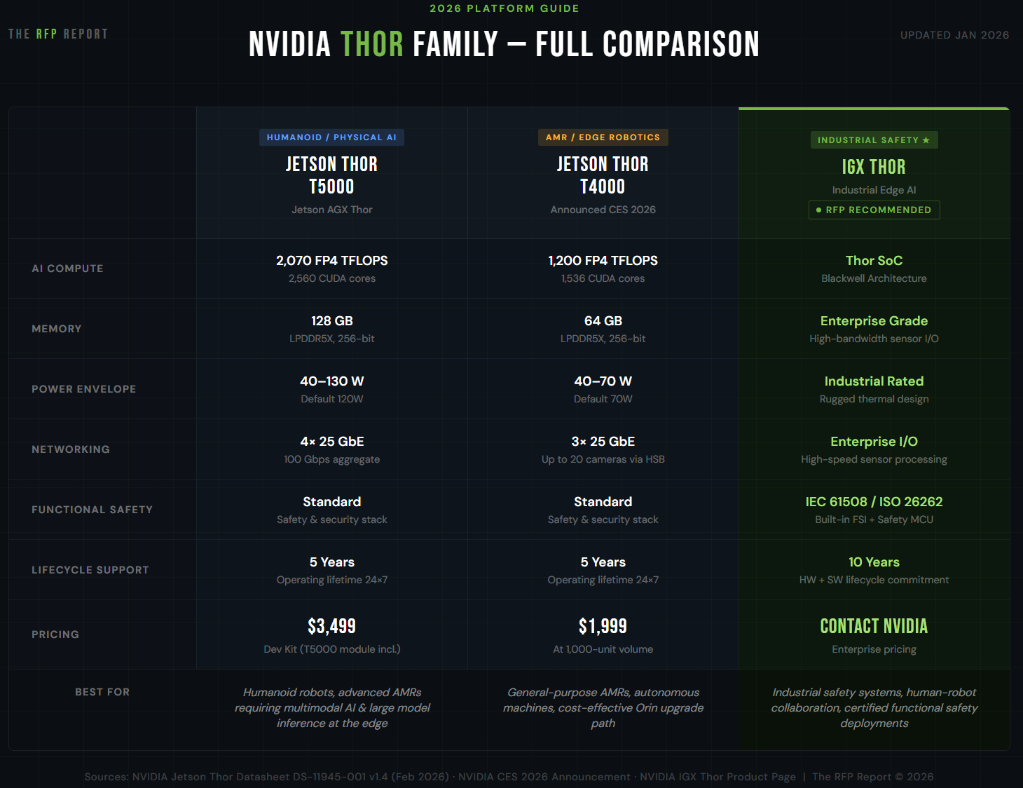Image resolution: width=1023 pixels, height=788 pixels.
Task: Click the NVIDIA IGX Thor Product Page source
Action: pyautogui.click(x=718, y=777)
